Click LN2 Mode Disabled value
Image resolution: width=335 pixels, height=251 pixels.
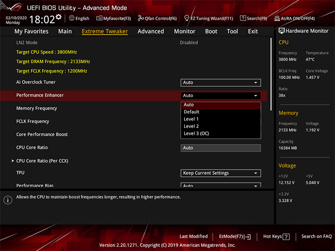pyautogui.click(x=188, y=42)
